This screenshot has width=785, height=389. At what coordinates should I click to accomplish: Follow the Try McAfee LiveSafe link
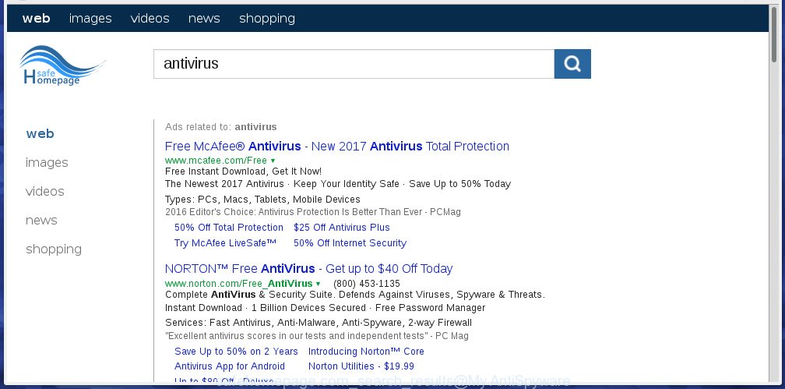tap(225, 243)
